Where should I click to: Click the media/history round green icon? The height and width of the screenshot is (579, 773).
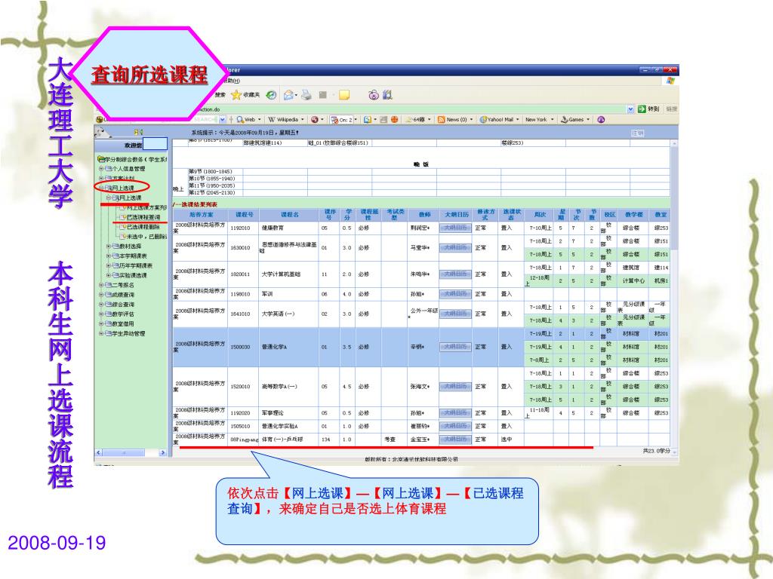click(x=271, y=95)
